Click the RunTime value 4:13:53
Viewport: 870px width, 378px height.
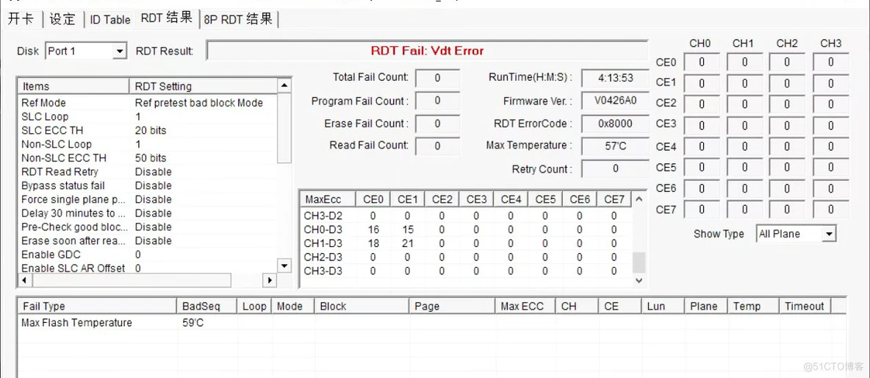click(x=615, y=78)
